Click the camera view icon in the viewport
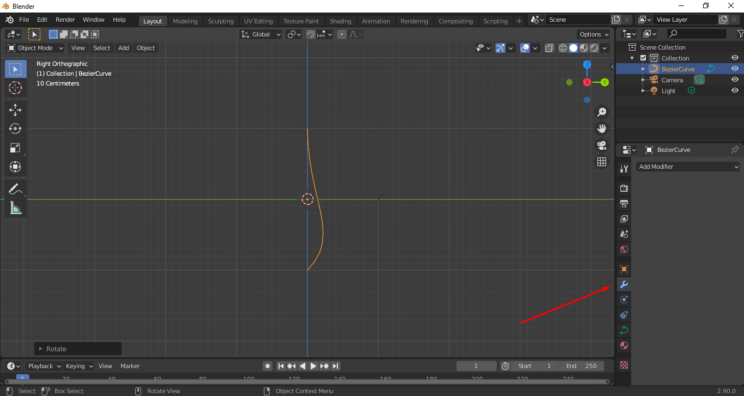Image resolution: width=744 pixels, height=396 pixels. click(601, 145)
